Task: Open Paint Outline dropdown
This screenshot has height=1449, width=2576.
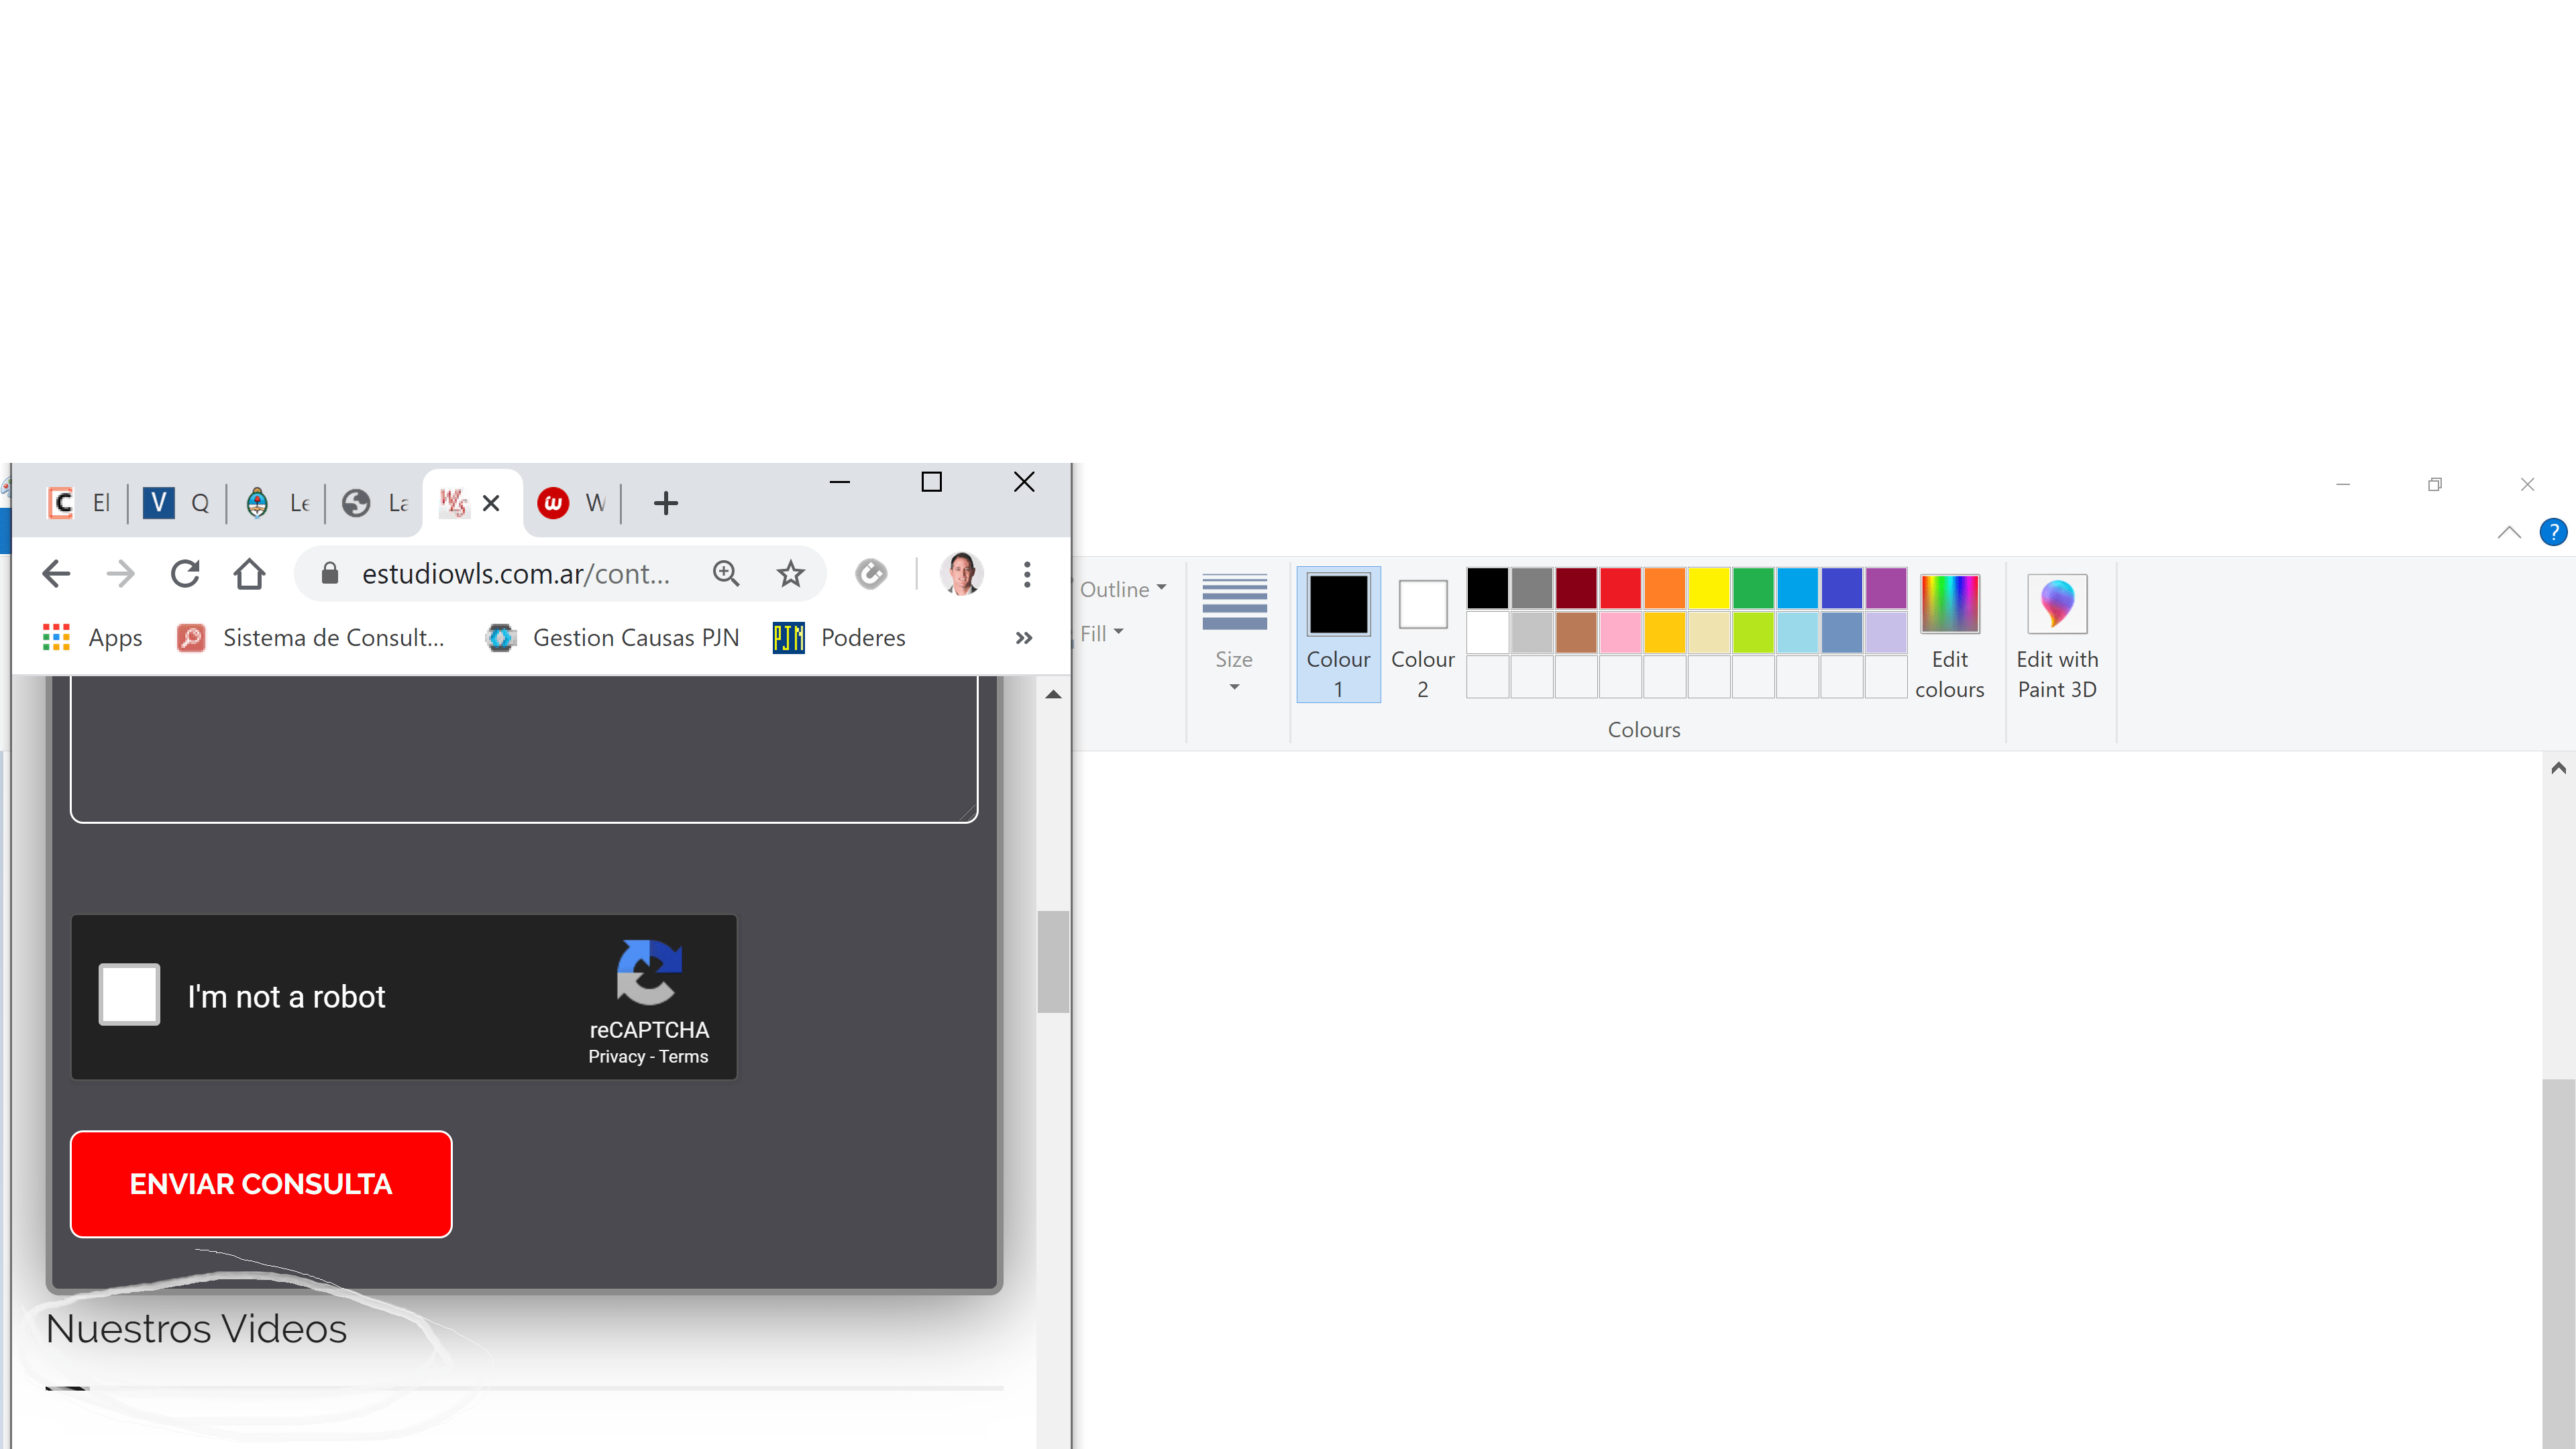Action: pos(1123,589)
